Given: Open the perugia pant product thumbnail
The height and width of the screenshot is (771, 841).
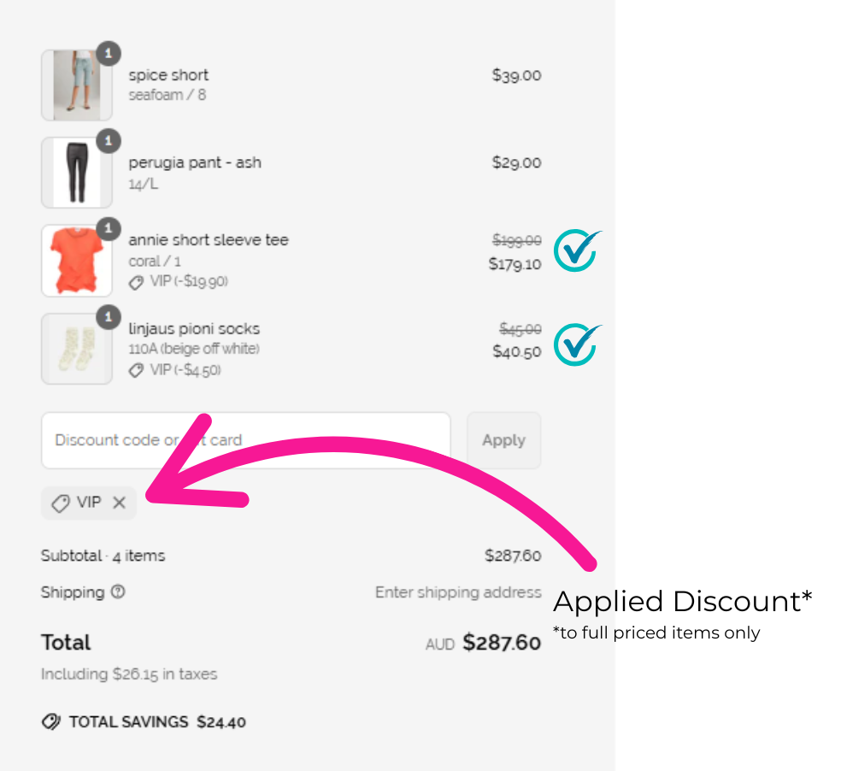Looking at the screenshot, I should click(x=76, y=173).
